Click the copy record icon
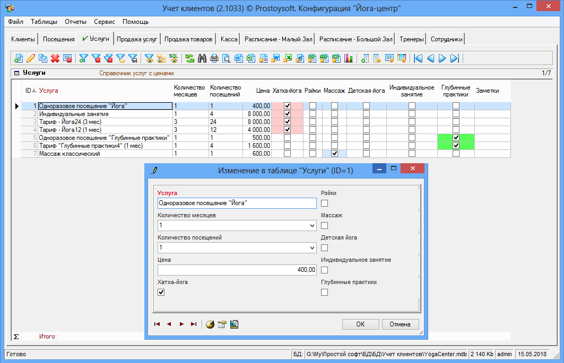This screenshot has height=363, width=564. tap(43, 58)
